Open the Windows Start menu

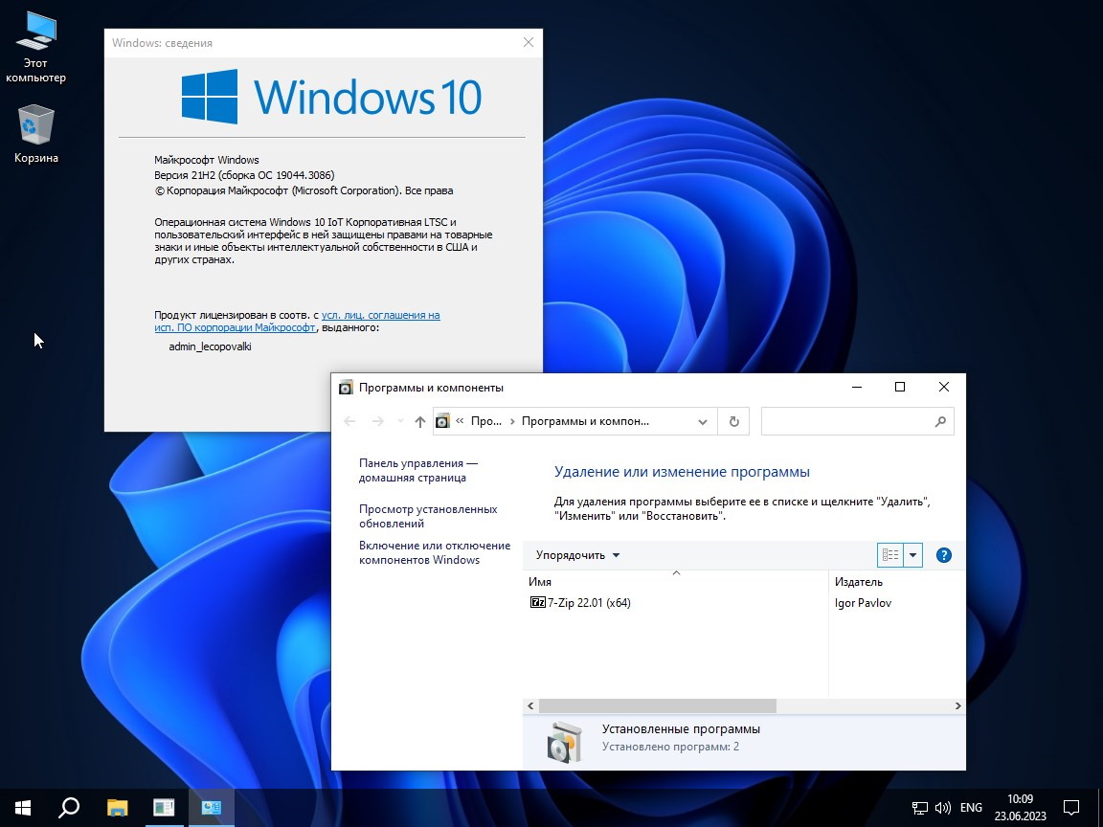[x=23, y=807]
